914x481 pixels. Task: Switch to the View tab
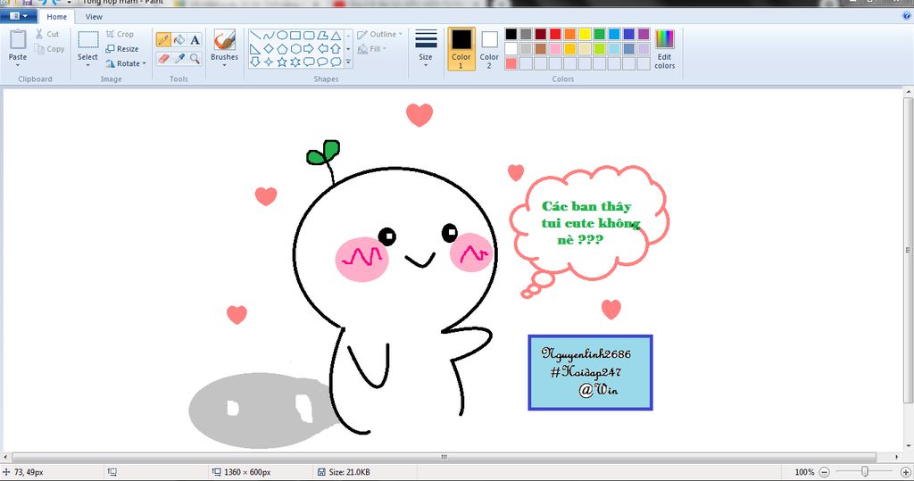[x=94, y=17]
